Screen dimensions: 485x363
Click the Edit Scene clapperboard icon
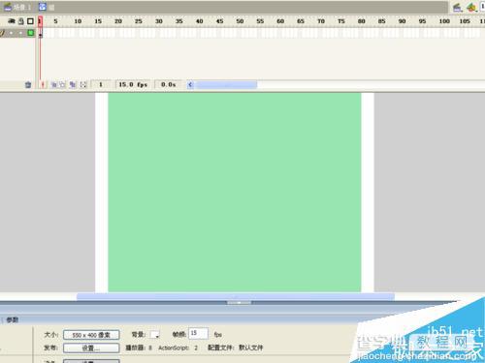[x=457, y=7]
